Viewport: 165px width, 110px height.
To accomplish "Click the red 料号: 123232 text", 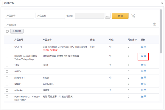I will click(x=50, y=50).
